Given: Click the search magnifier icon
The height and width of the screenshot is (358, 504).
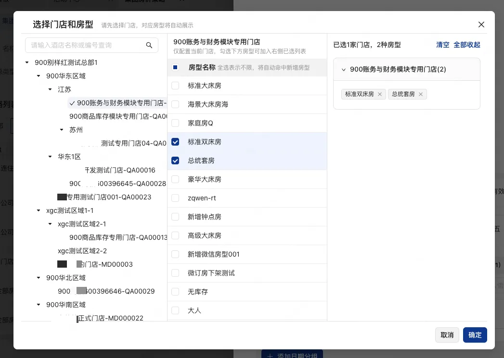Looking at the screenshot, I should tap(149, 45).
